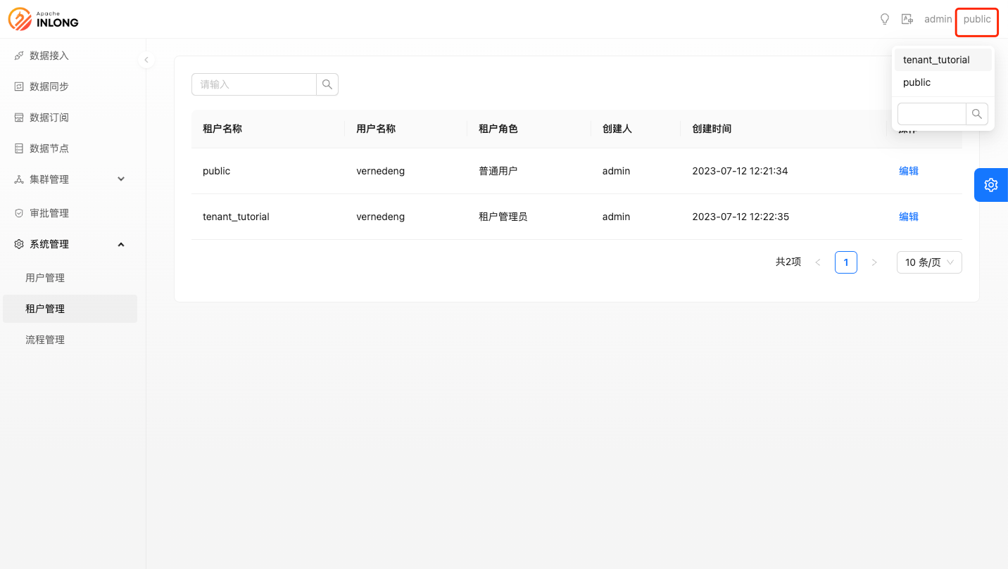Switch to 用户管理 in the sidebar

tap(45, 277)
